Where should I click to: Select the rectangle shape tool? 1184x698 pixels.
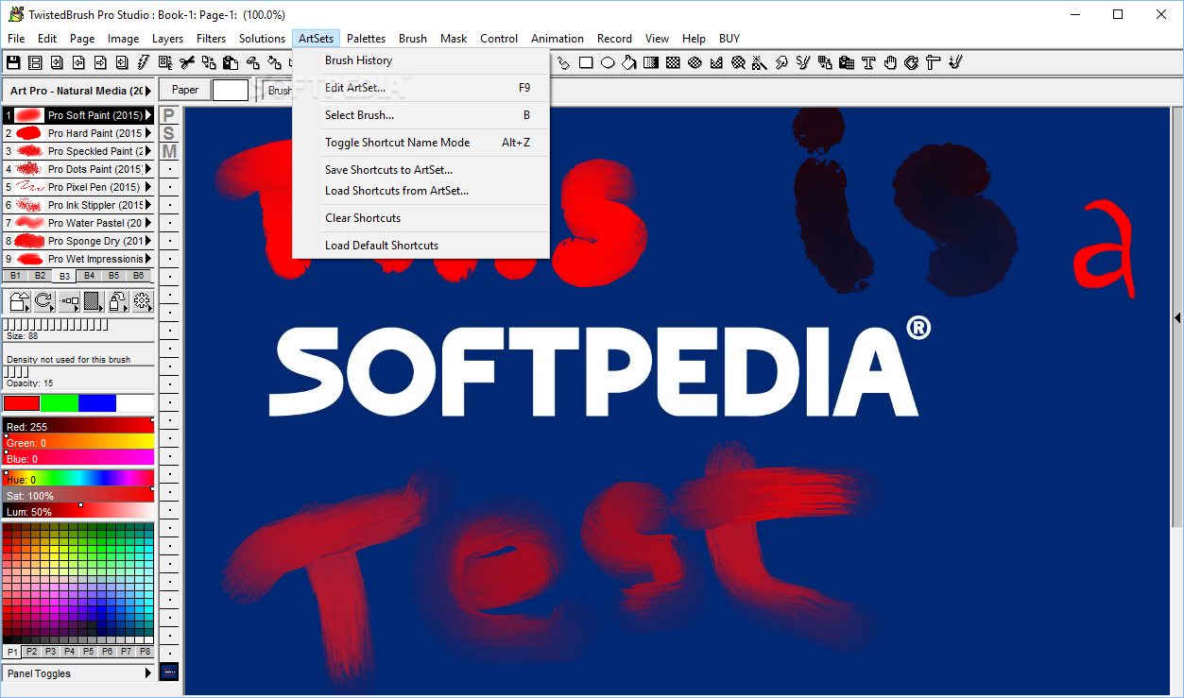pyautogui.click(x=586, y=62)
